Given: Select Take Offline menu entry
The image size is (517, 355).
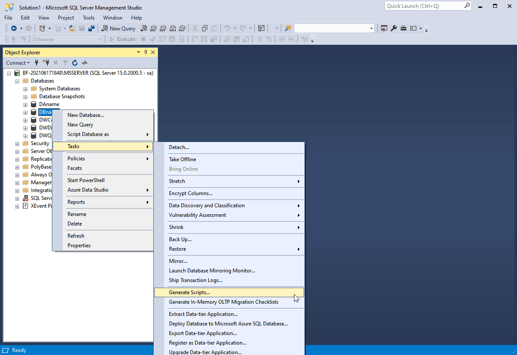Looking at the screenshot, I should [229, 159].
